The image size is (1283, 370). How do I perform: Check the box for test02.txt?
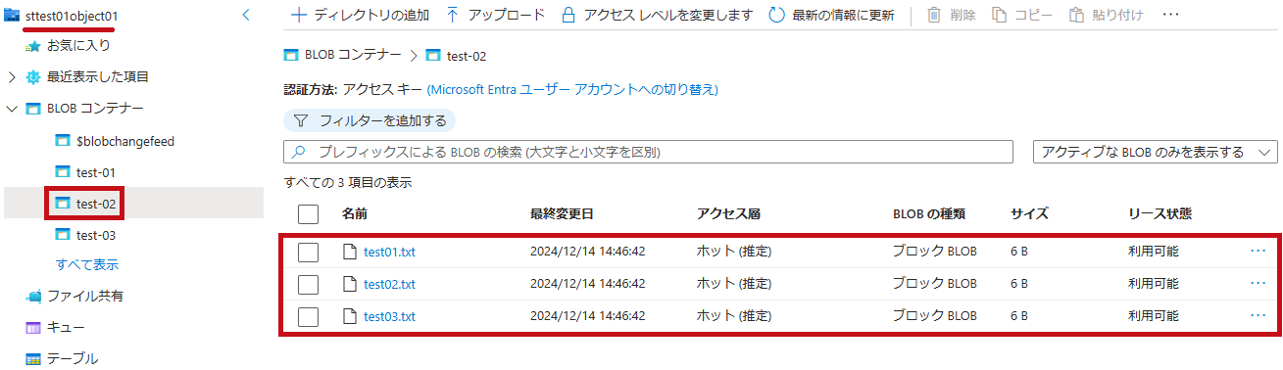point(308,284)
